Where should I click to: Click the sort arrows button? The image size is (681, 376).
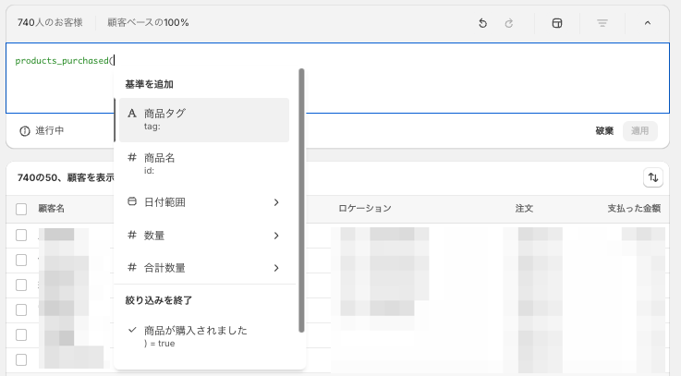pos(653,176)
